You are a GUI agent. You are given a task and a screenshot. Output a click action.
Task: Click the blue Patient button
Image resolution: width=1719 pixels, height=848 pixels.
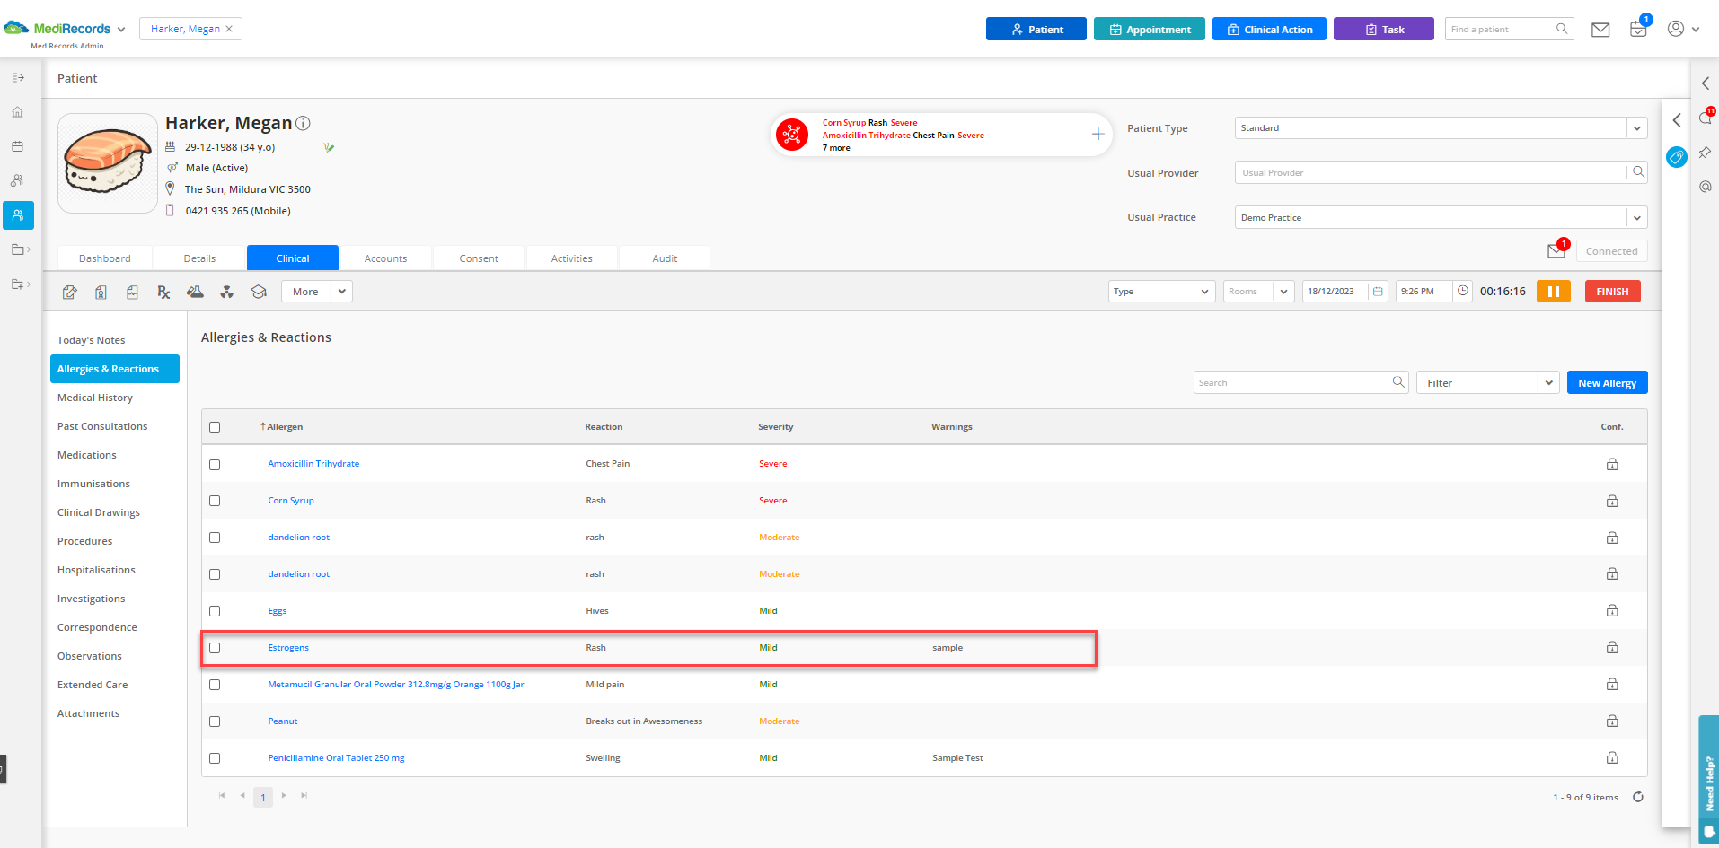click(1036, 29)
